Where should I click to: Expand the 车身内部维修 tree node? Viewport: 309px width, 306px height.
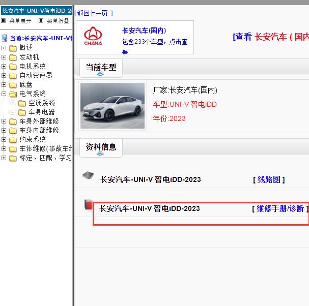(4, 130)
